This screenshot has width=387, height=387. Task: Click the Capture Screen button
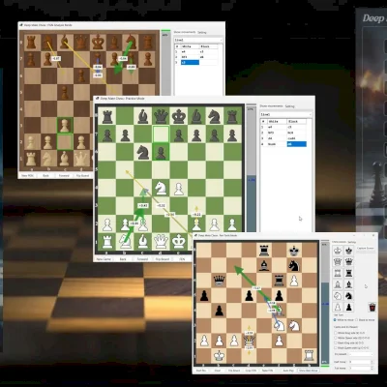[x=366, y=249]
